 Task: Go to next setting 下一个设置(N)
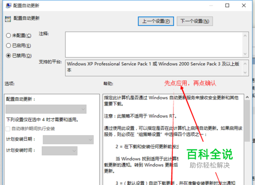[195, 21]
